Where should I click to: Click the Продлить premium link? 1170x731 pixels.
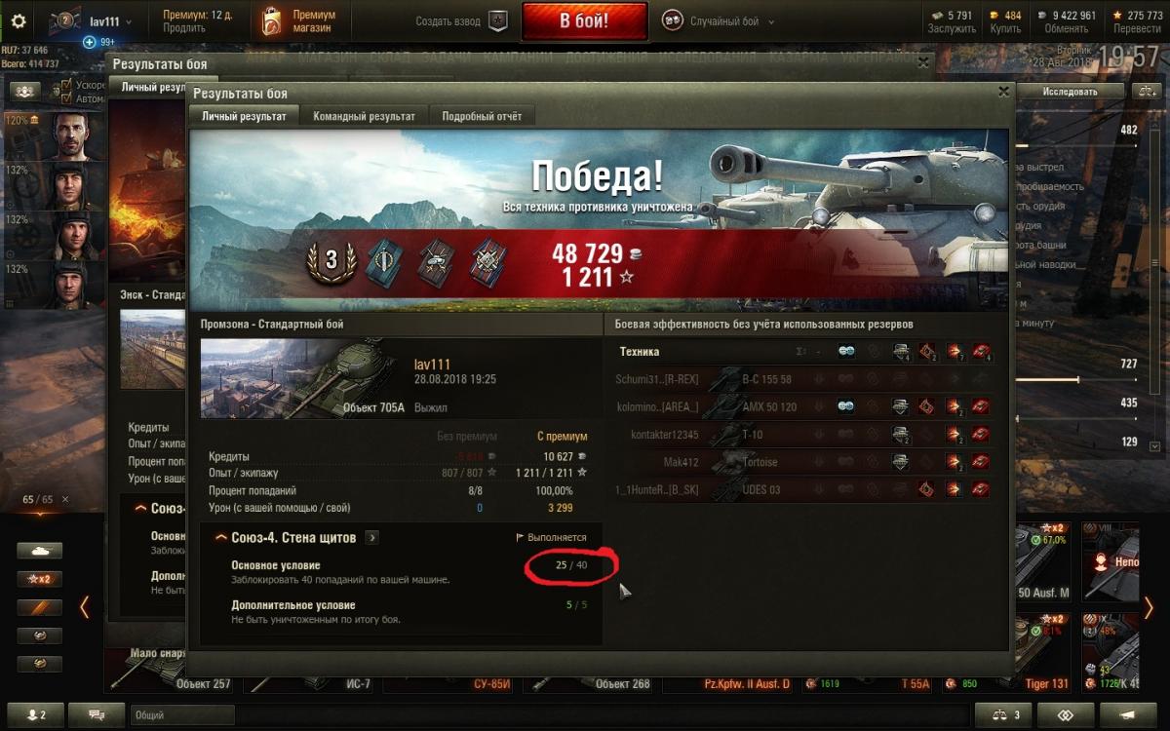(182, 28)
